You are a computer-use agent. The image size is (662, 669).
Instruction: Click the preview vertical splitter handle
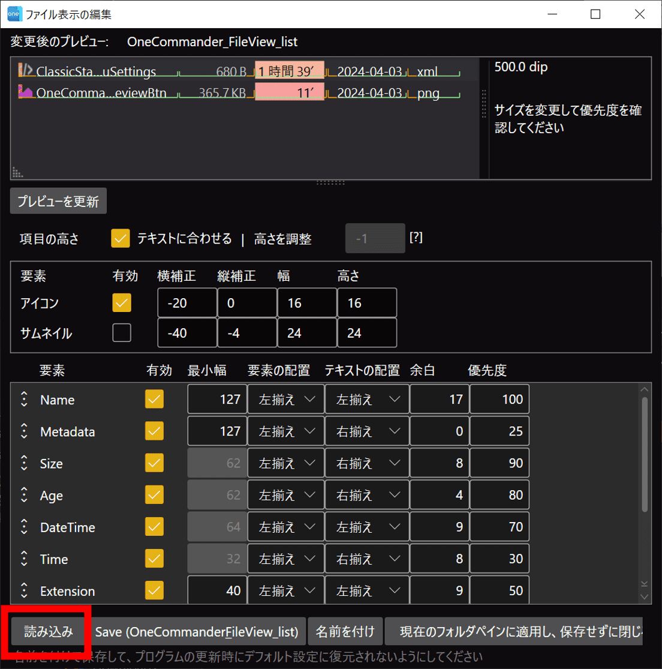click(x=484, y=104)
